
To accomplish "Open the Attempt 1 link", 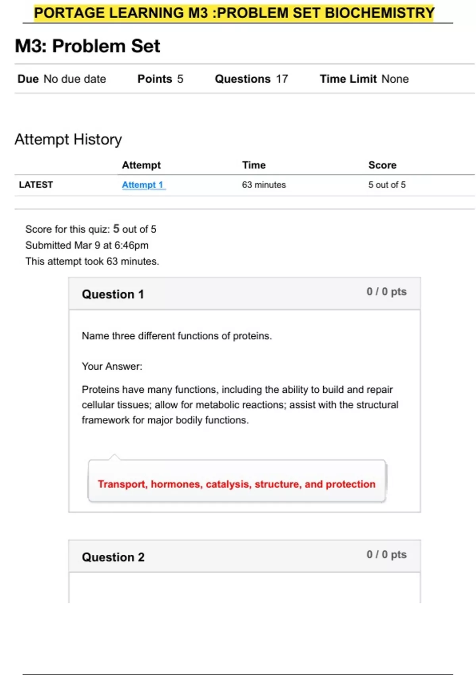I will click(x=142, y=185).
